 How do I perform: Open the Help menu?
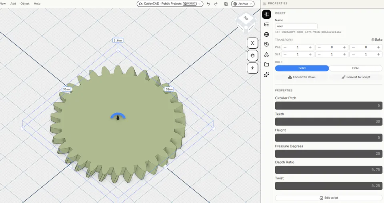click(37, 4)
